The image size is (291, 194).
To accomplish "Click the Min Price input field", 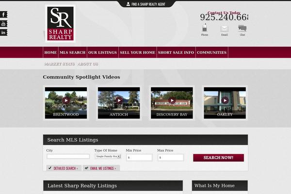I will [x=139, y=158].
